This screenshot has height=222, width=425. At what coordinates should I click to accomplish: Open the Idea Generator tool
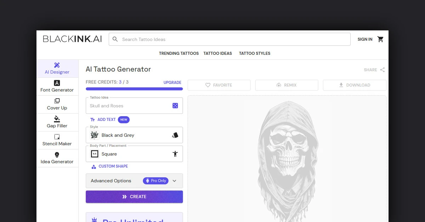(57, 158)
